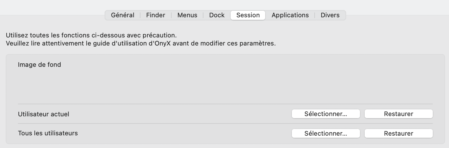Viewport: 449px width, 148px height.
Task: Open the Applications tab
Action: [x=290, y=15]
